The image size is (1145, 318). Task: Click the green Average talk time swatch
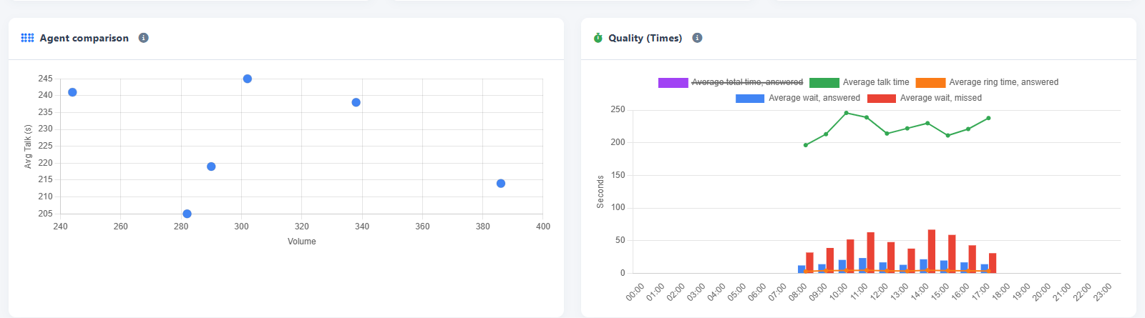pyautogui.click(x=824, y=83)
